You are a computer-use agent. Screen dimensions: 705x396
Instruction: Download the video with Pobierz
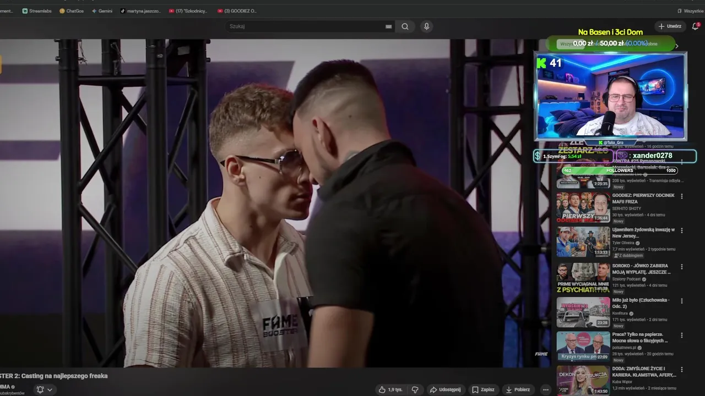coord(518,389)
